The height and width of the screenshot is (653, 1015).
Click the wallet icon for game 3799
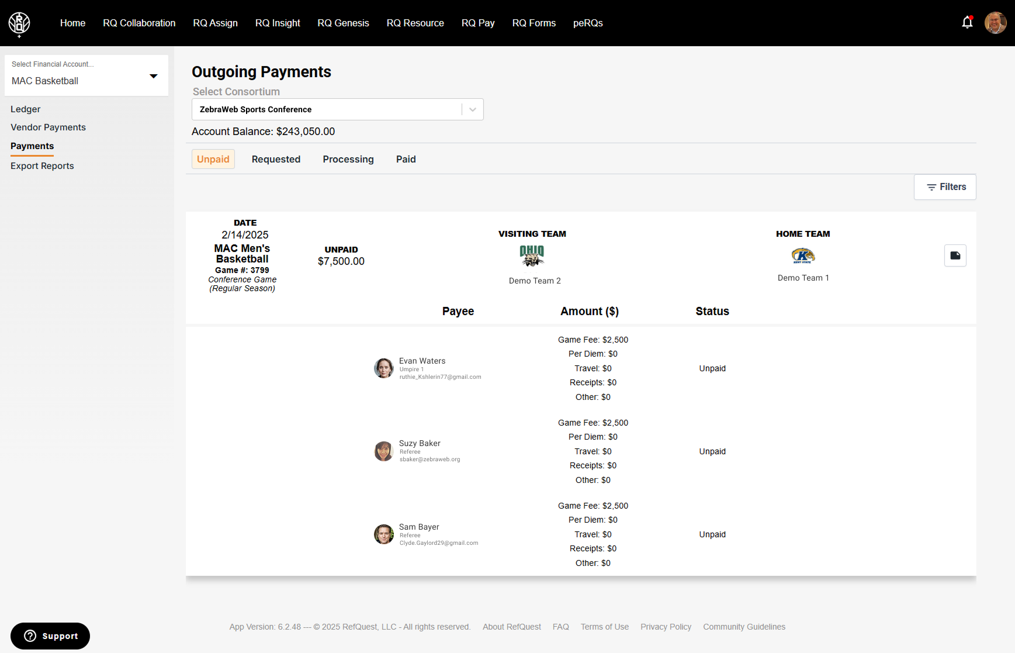click(955, 255)
